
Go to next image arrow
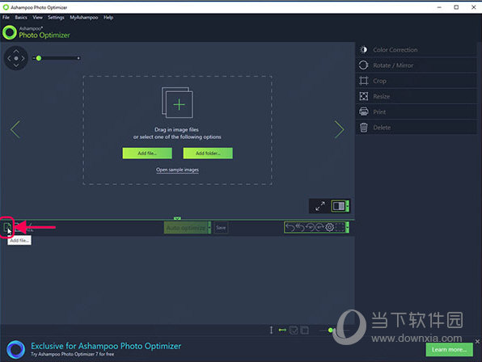click(340, 129)
